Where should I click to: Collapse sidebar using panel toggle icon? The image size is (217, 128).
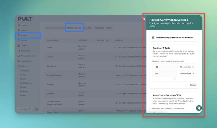pos(36,109)
